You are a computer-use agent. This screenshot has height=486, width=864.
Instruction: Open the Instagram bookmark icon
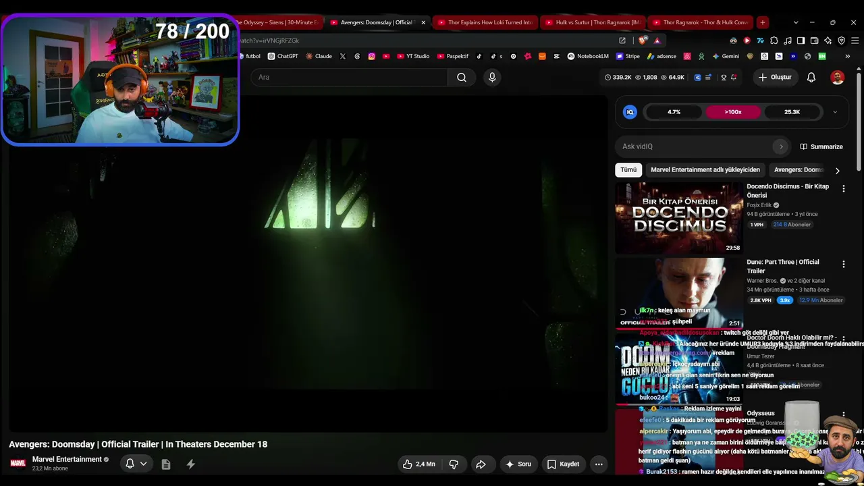click(x=371, y=56)
